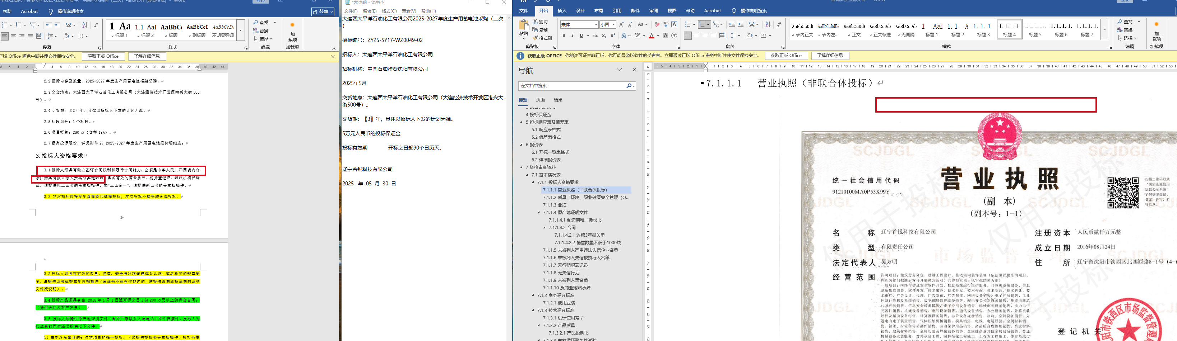This screenshot has height=341, width=1177.
Task: Apply bullet list in the right Word window
Action: [x=688, y=25]
